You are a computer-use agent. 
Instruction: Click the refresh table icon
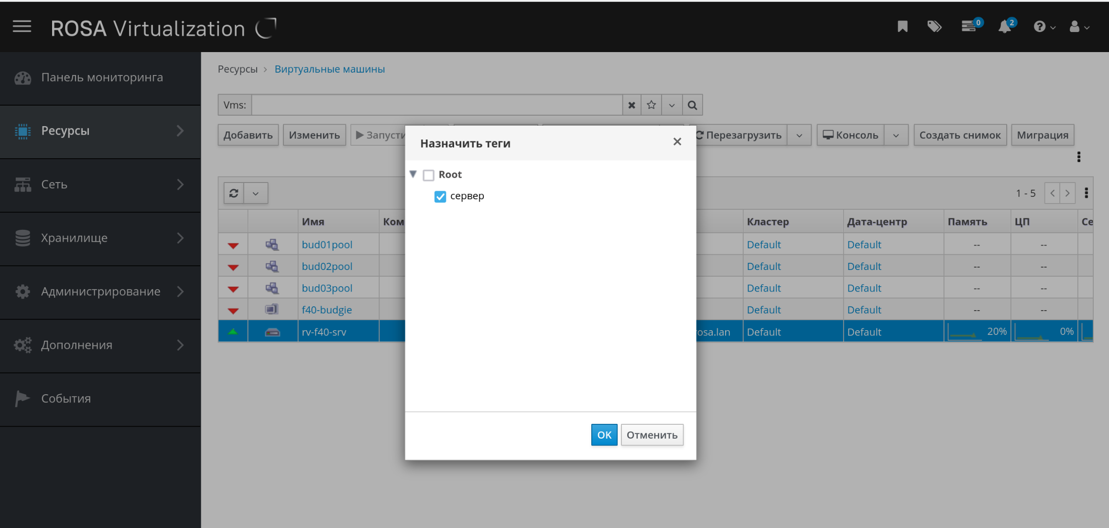(234, 193)
